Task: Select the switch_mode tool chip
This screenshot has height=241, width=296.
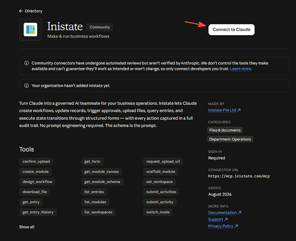Action: click(158, 212)
